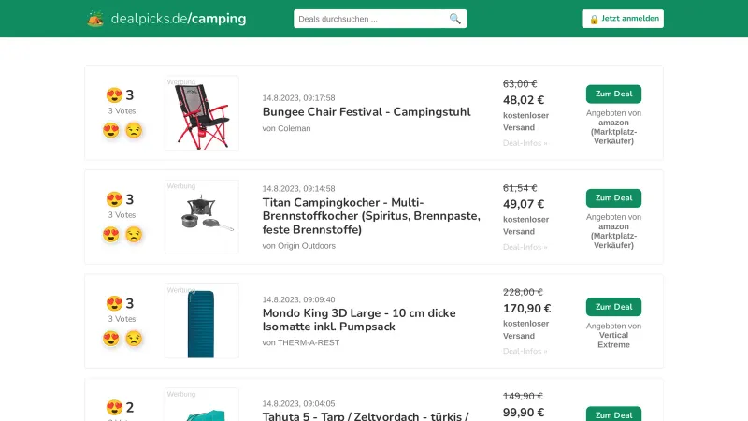748x421 pixels.
Task: Expand Deal-Infos for Bungee Chair Festival
Action: tap(525, 143)
